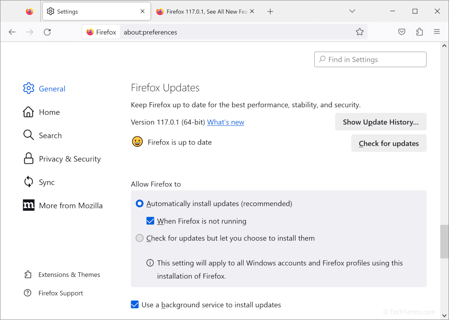This screenshot has width=449, height=320.
Task: Select the Home settings icon
Action: [28, 112]
